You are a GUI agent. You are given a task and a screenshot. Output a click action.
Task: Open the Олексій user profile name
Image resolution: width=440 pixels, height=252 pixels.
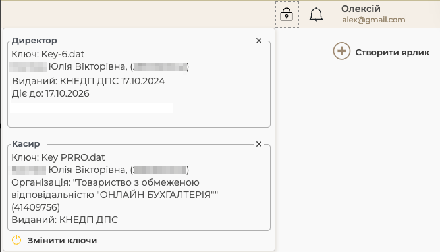coord(361,9)
